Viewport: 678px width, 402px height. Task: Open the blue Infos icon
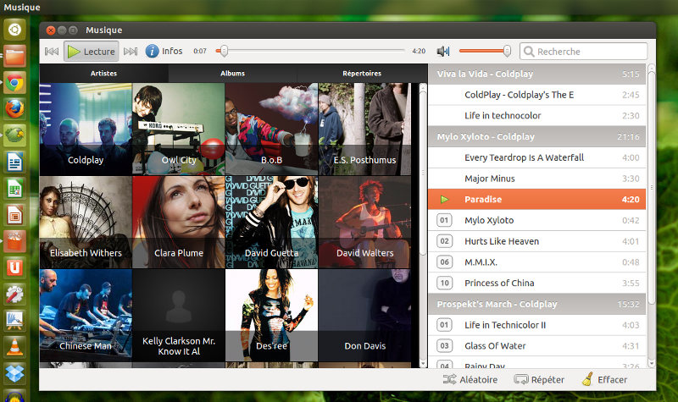[x=152, y=52]
